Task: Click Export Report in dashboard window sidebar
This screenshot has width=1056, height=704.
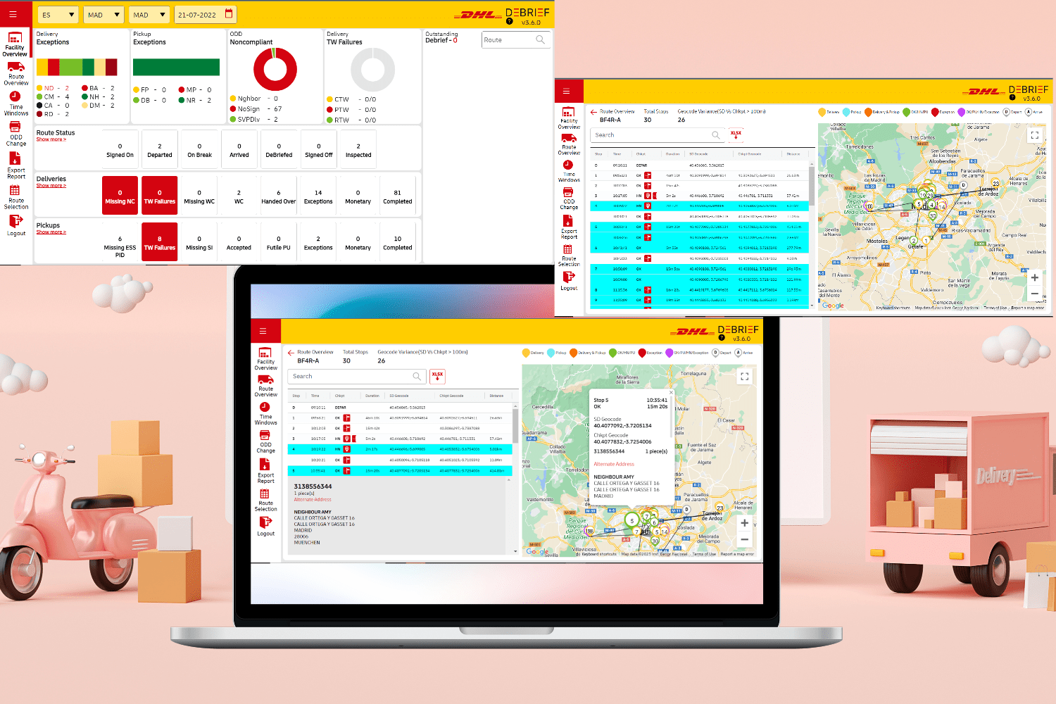Action: pyautogui.click(x=15, y=167)
